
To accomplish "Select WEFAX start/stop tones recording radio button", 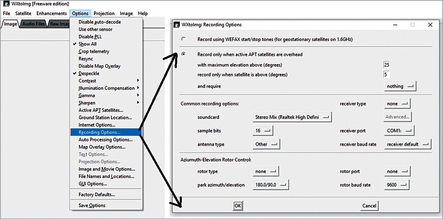I will click(x=183, y=39).
